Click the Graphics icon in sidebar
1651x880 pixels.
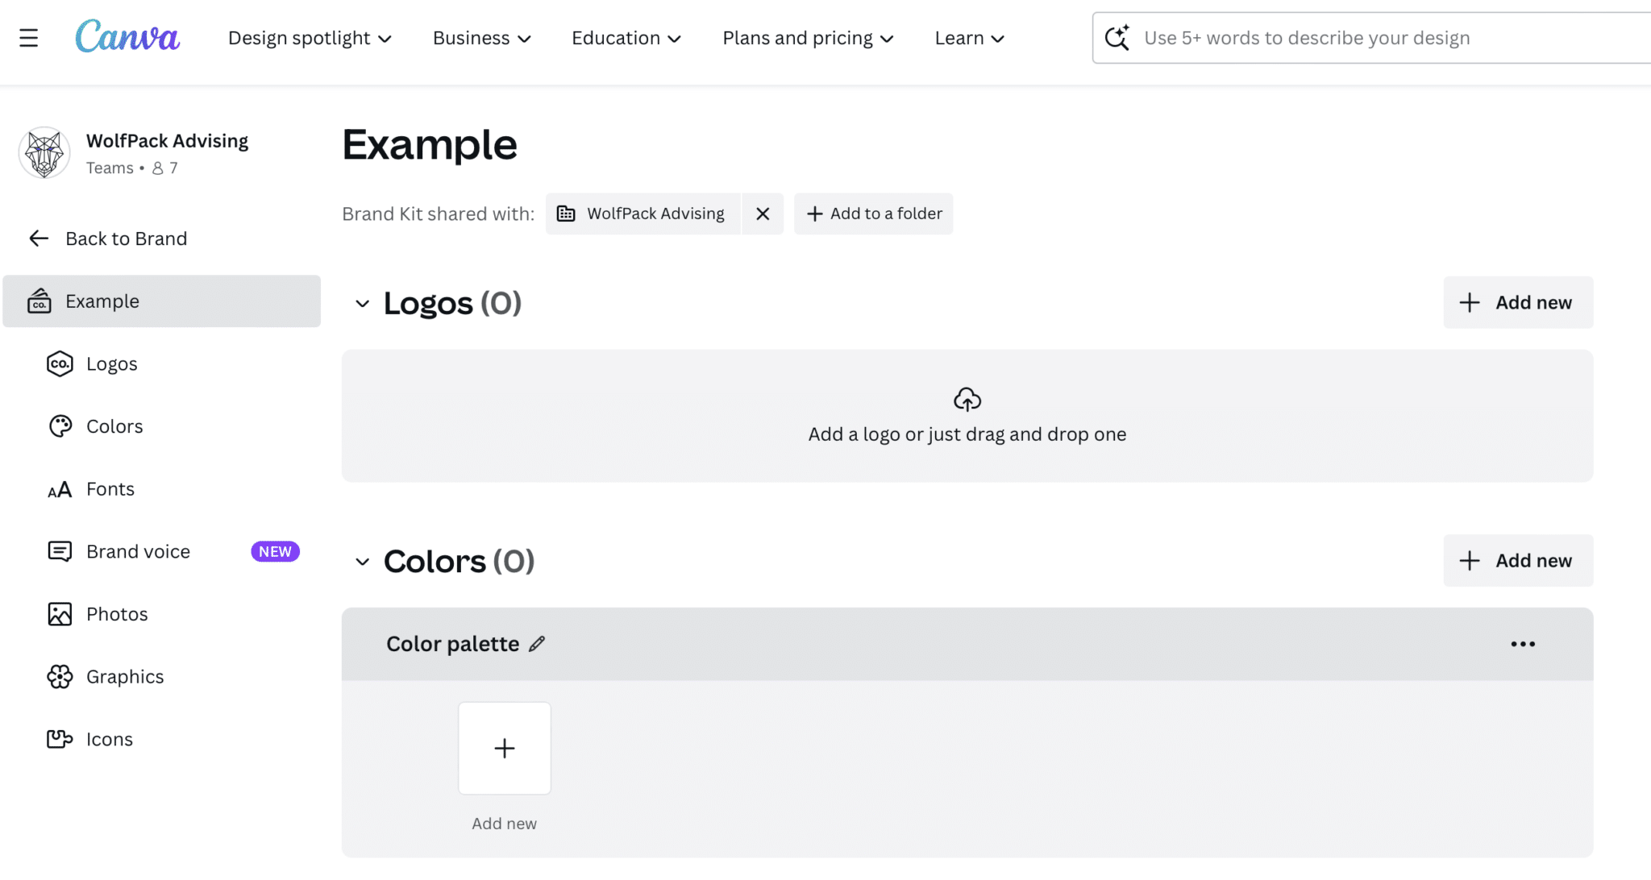pyautogui.click(x=58, y=676)
